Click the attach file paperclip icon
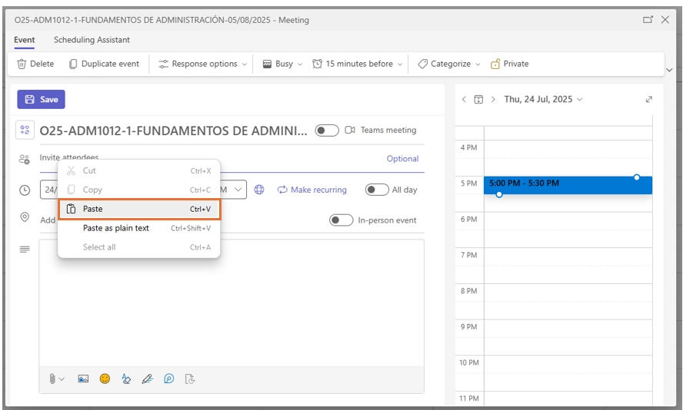 [x=52, y=379]
